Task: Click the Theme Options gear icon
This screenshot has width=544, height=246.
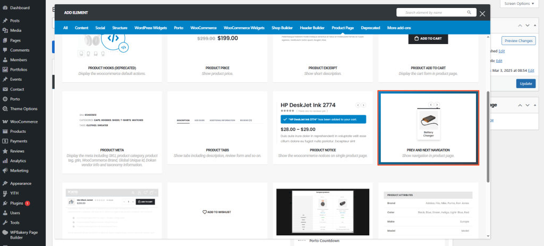Action: click(x=4, y=109)
